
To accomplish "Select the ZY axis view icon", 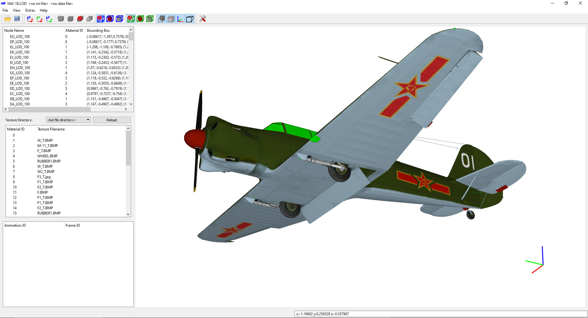I will (x=49, y=19).
